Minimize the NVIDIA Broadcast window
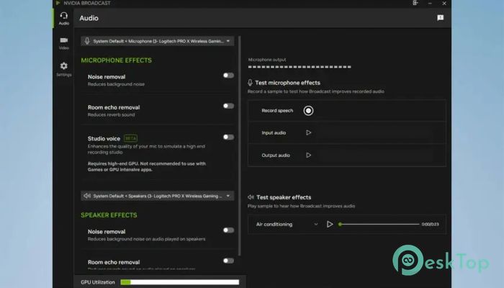The height and width of the screenshot is (288, 504). pyautogui.click(x=430, y=3)
